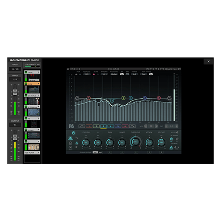Click the Input fader handle
The image size is (221, 221).
tap(15, 92)
